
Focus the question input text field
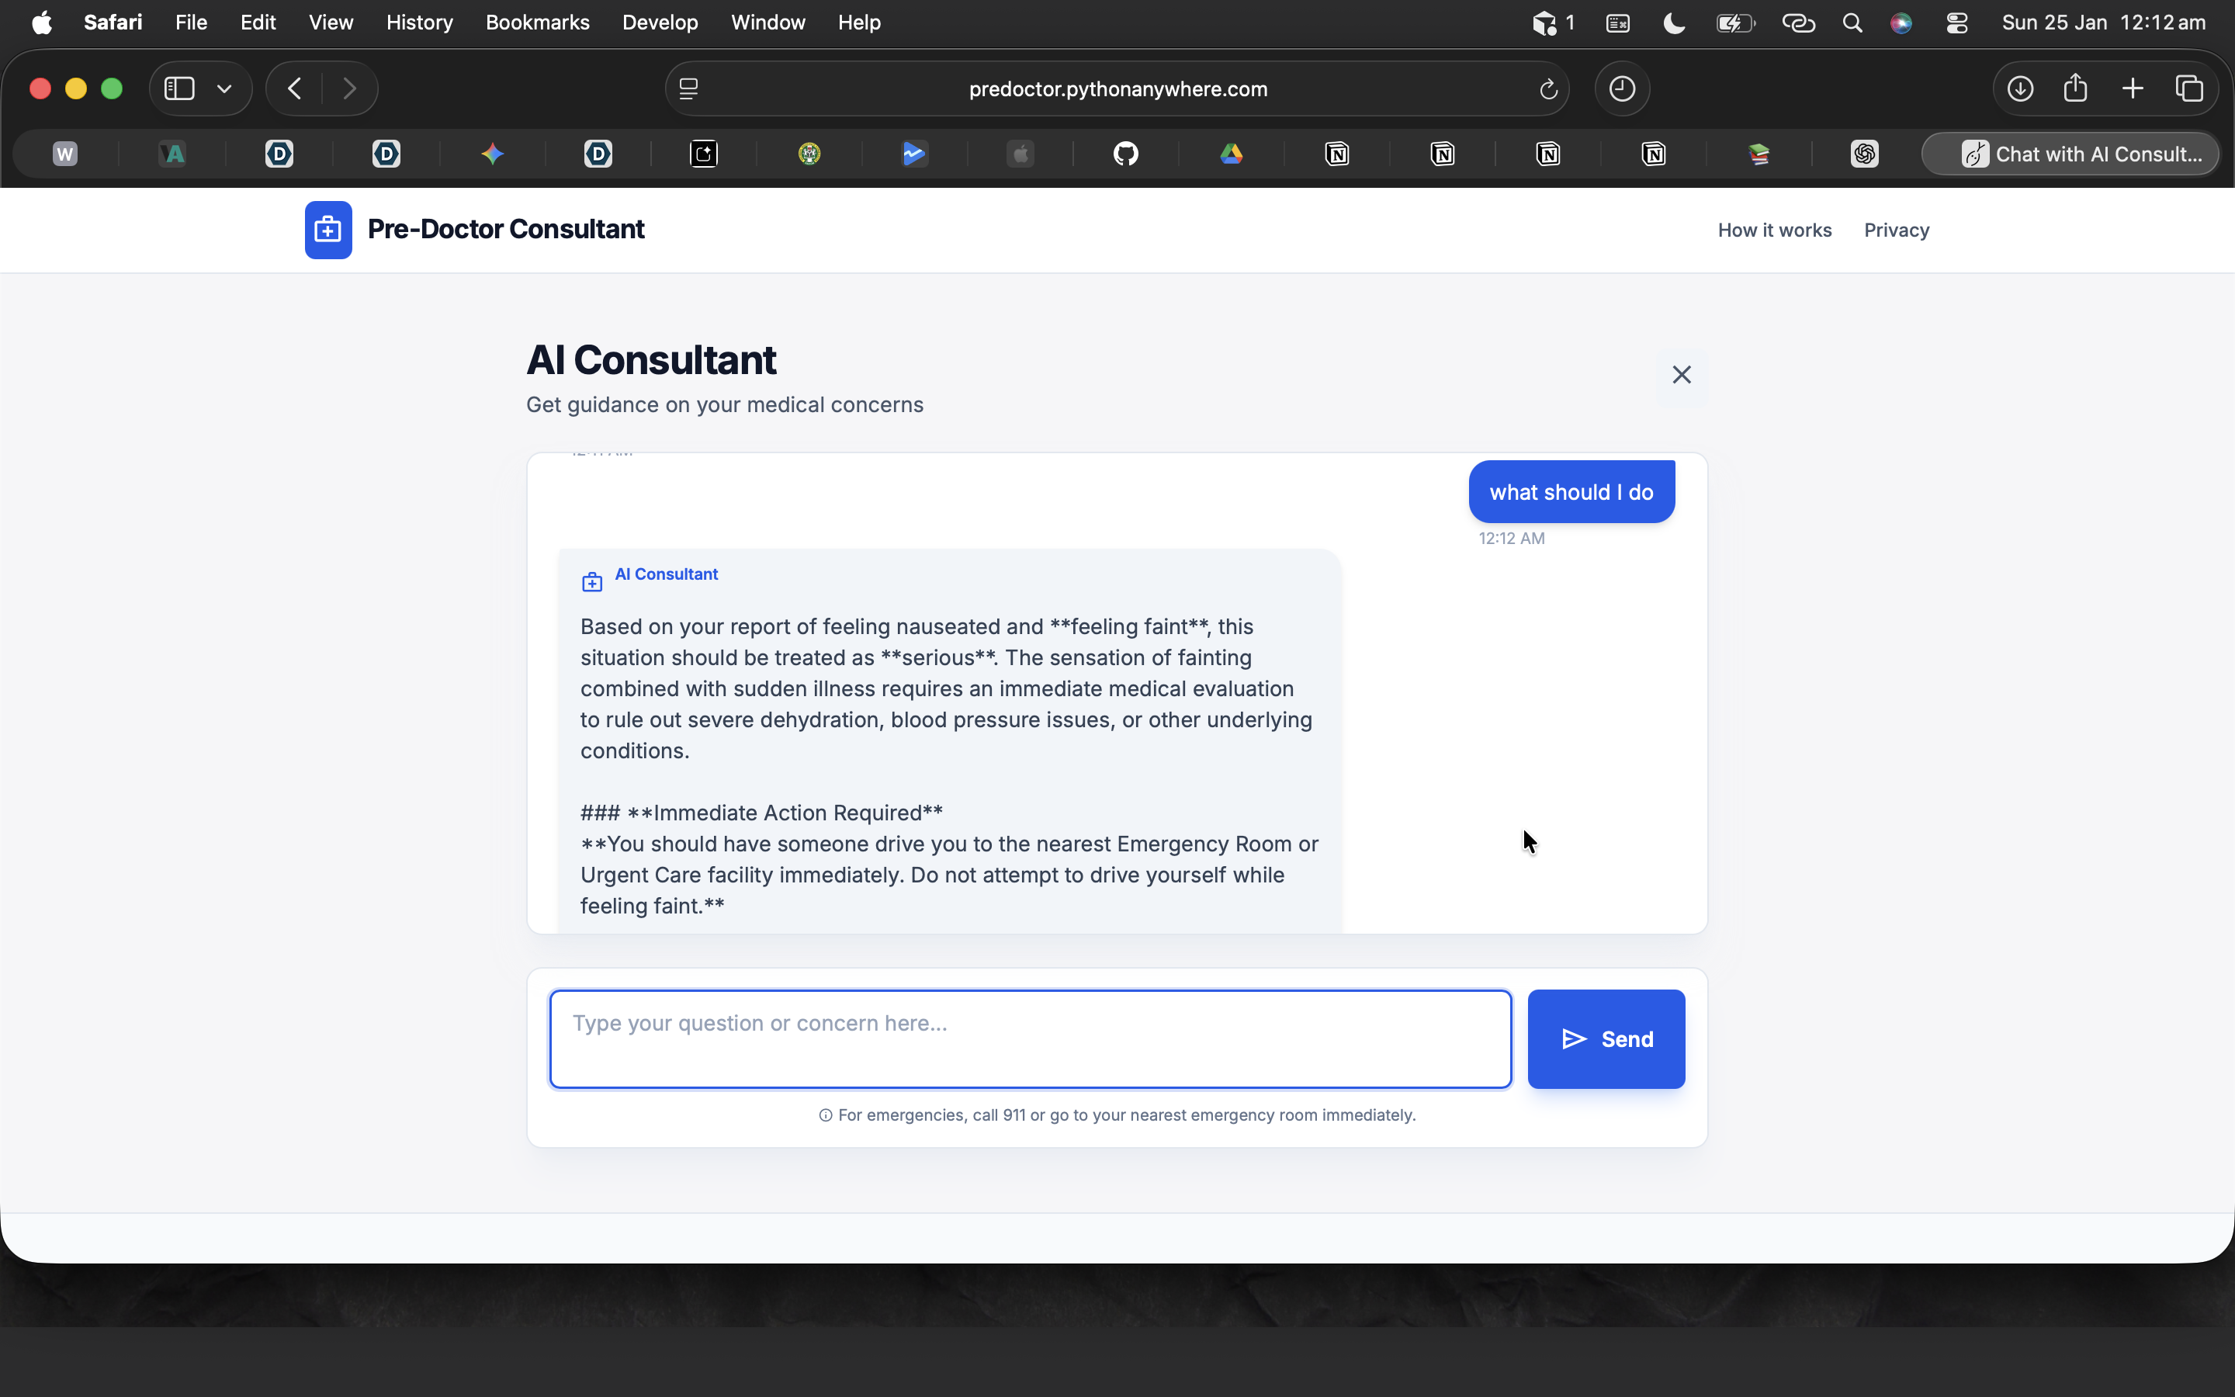click(1030, 1038)
